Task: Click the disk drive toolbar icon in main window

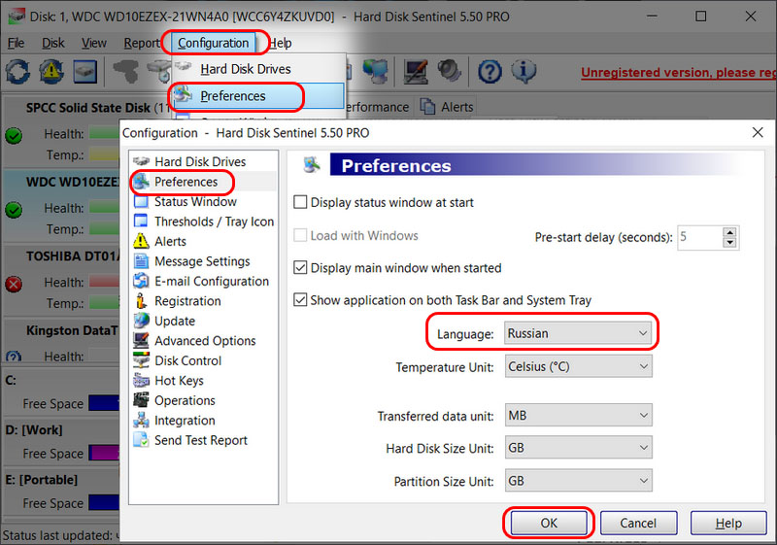Action: [x=85, y=71]
